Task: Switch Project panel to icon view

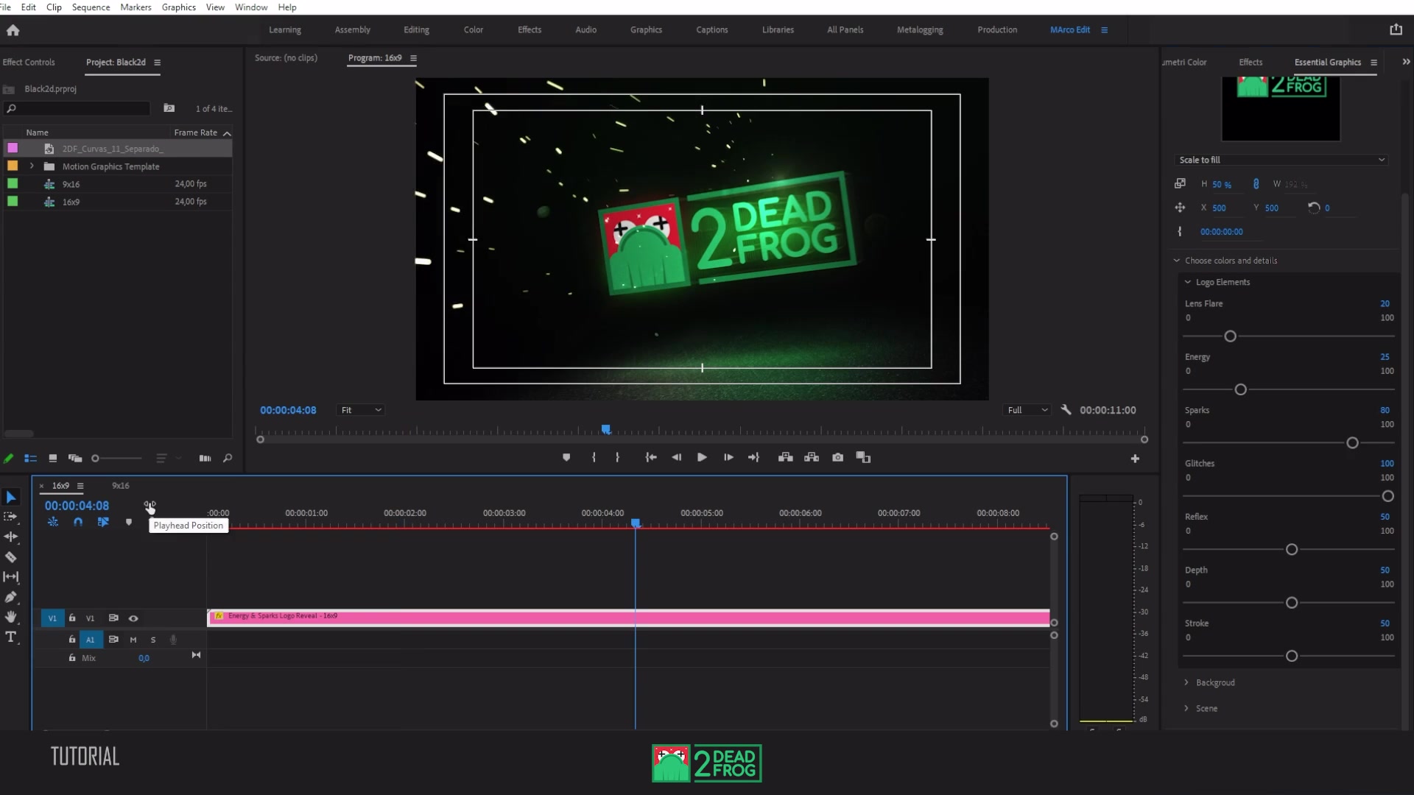Action: [x=52, y=459]
